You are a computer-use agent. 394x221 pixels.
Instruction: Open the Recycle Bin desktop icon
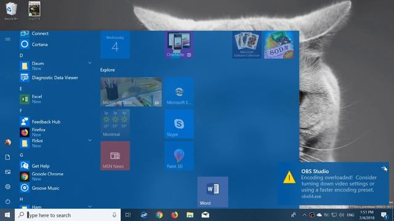coord(11,11)
